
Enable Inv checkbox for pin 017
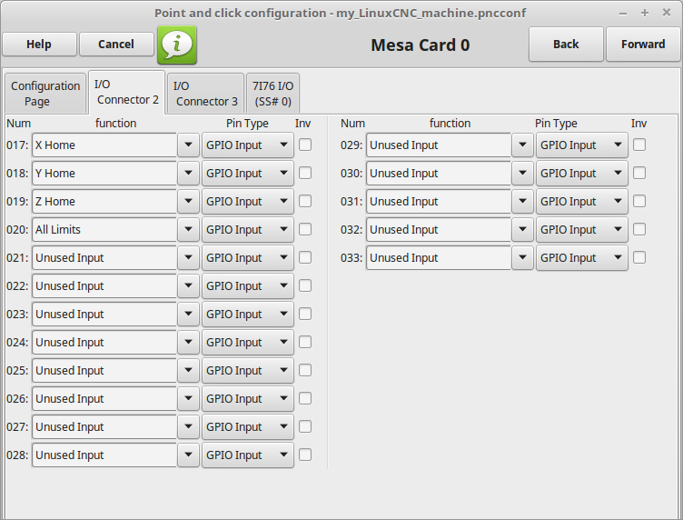pyautogui.click(x=305, y=145)
